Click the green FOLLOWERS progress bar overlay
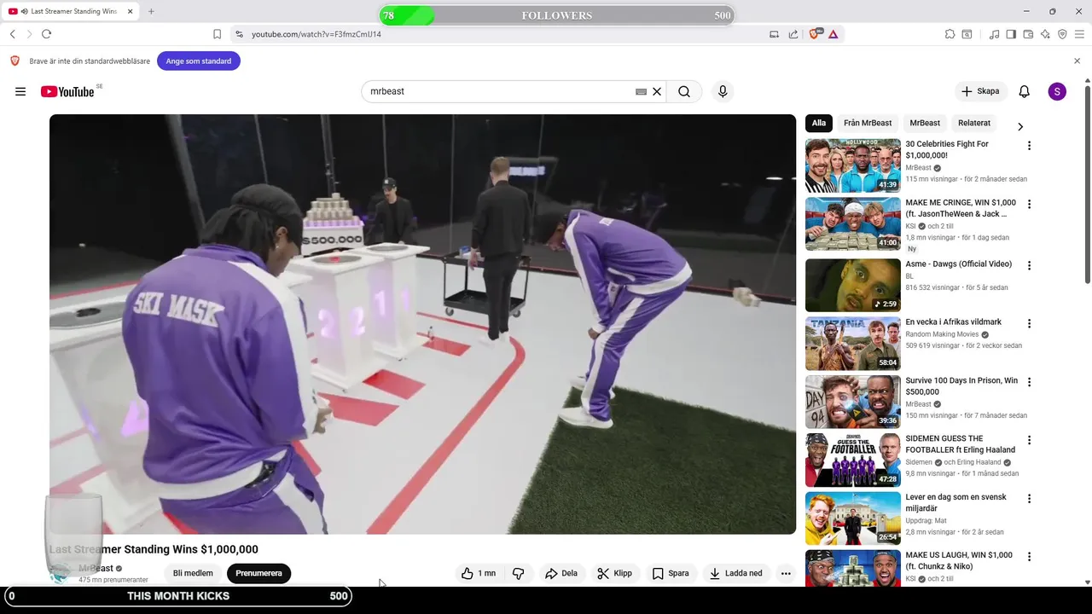This screenshot has width=1092, height=614. [557, 15]
